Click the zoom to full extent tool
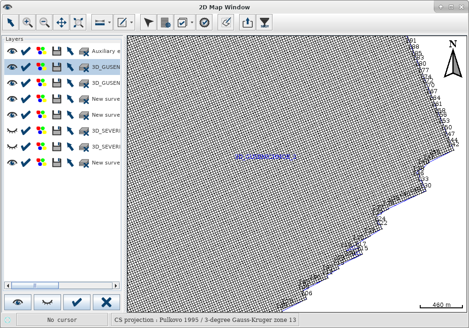469x328 pixels. tap(78, 22)
